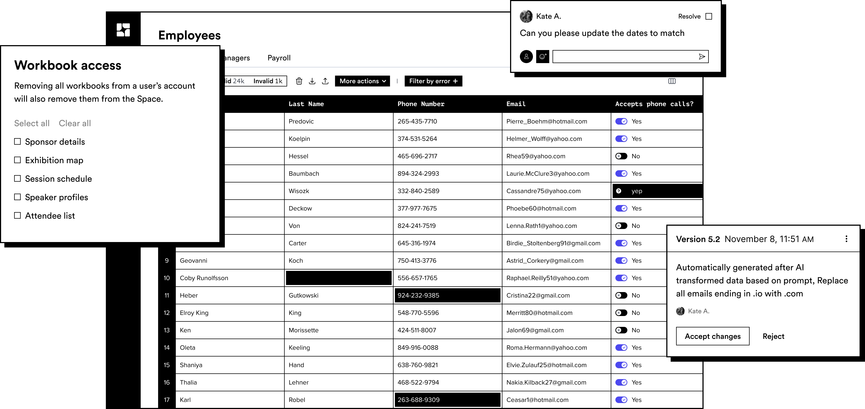Click the app logo square icon top left

point(123,30)
